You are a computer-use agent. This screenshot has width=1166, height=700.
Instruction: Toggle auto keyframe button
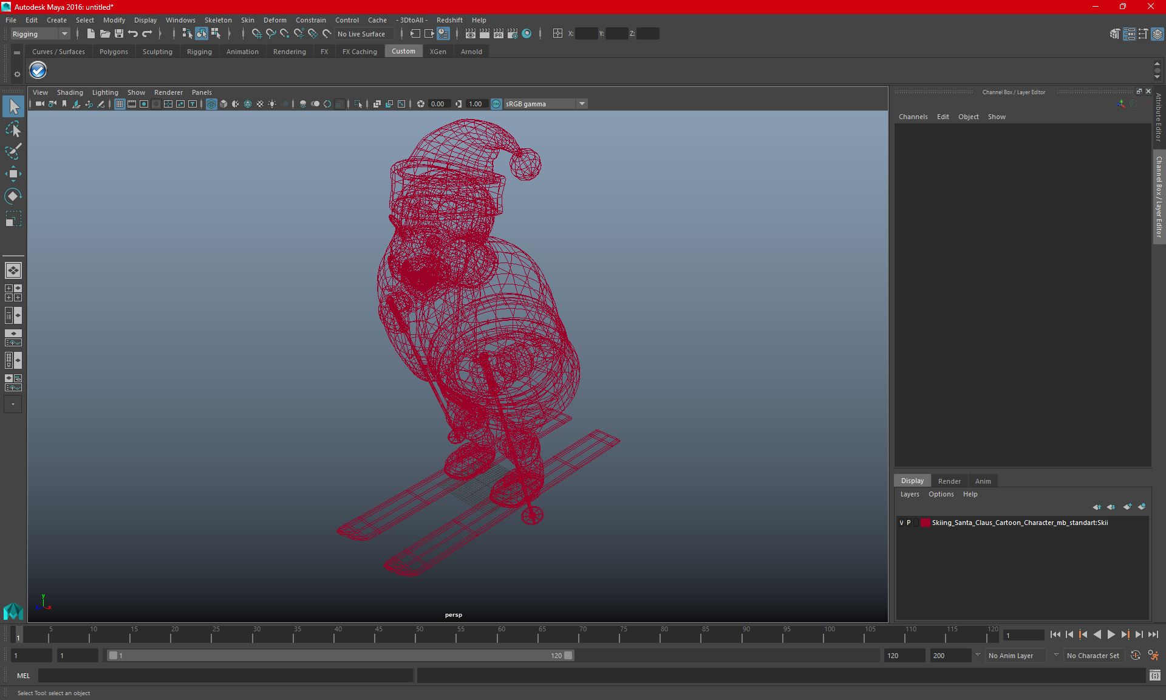tap(1135, 656)
